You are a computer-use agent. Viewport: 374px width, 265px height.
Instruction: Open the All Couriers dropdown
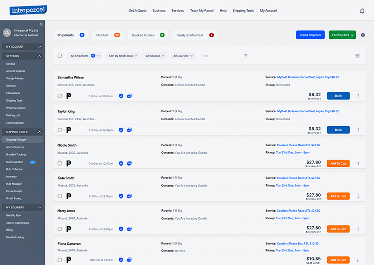coord(183,56)
